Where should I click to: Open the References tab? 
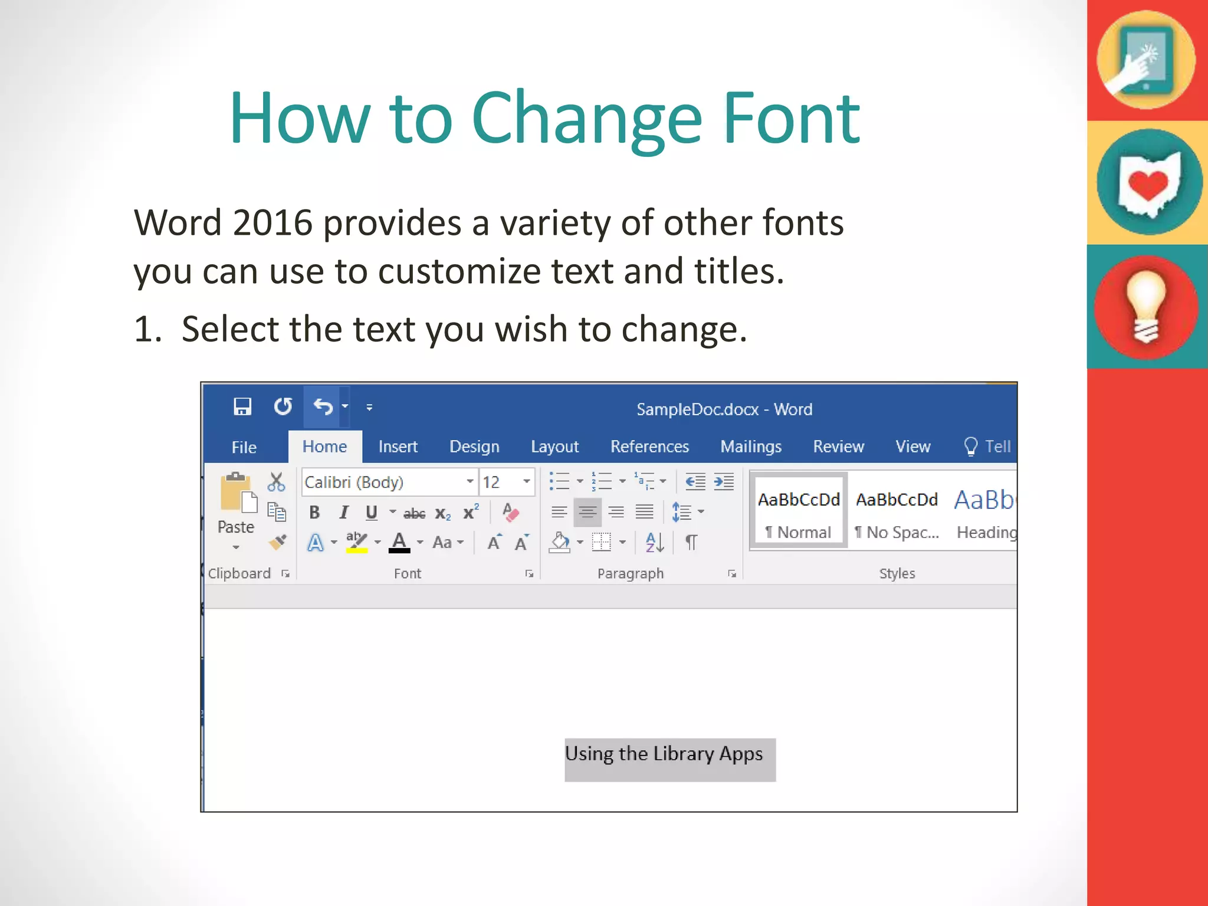point(649,447)
